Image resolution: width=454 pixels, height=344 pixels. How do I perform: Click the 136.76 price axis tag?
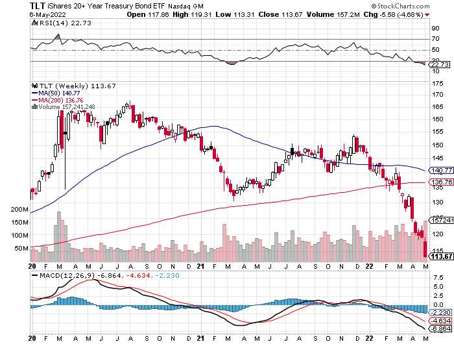tap(442, 182)
